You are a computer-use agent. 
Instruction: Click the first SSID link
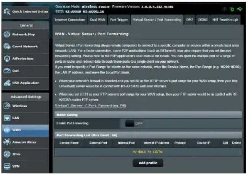click(x=73, y=11)
